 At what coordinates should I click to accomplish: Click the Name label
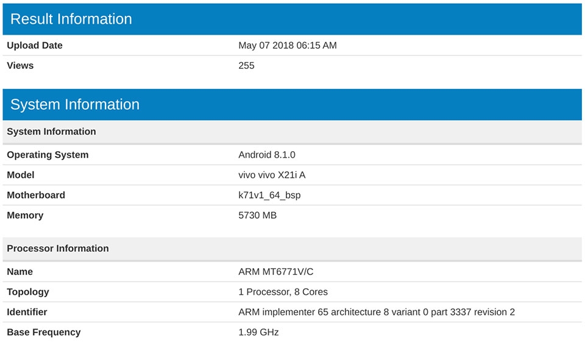click(19, 272)
